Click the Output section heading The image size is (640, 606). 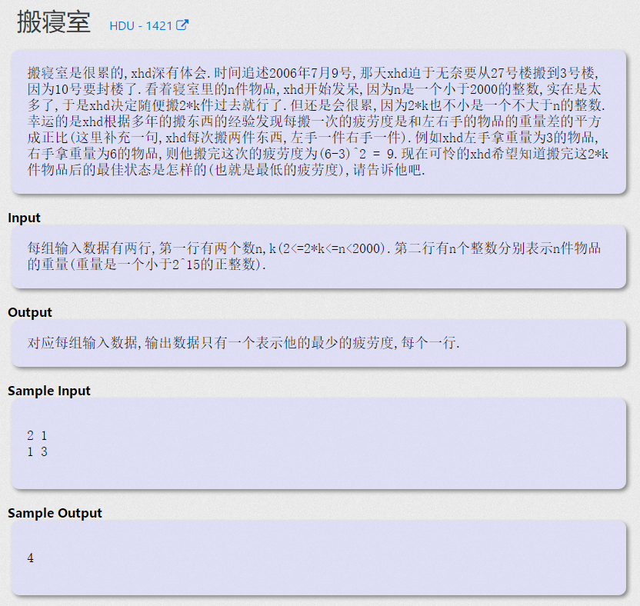(x=30, y=312)
